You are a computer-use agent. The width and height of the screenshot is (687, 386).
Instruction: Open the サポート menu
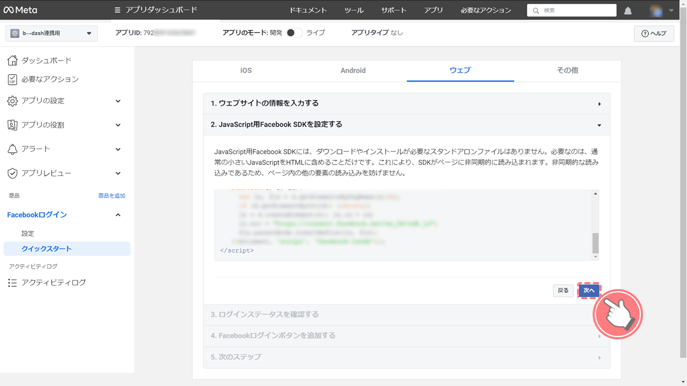click(394, 10)
